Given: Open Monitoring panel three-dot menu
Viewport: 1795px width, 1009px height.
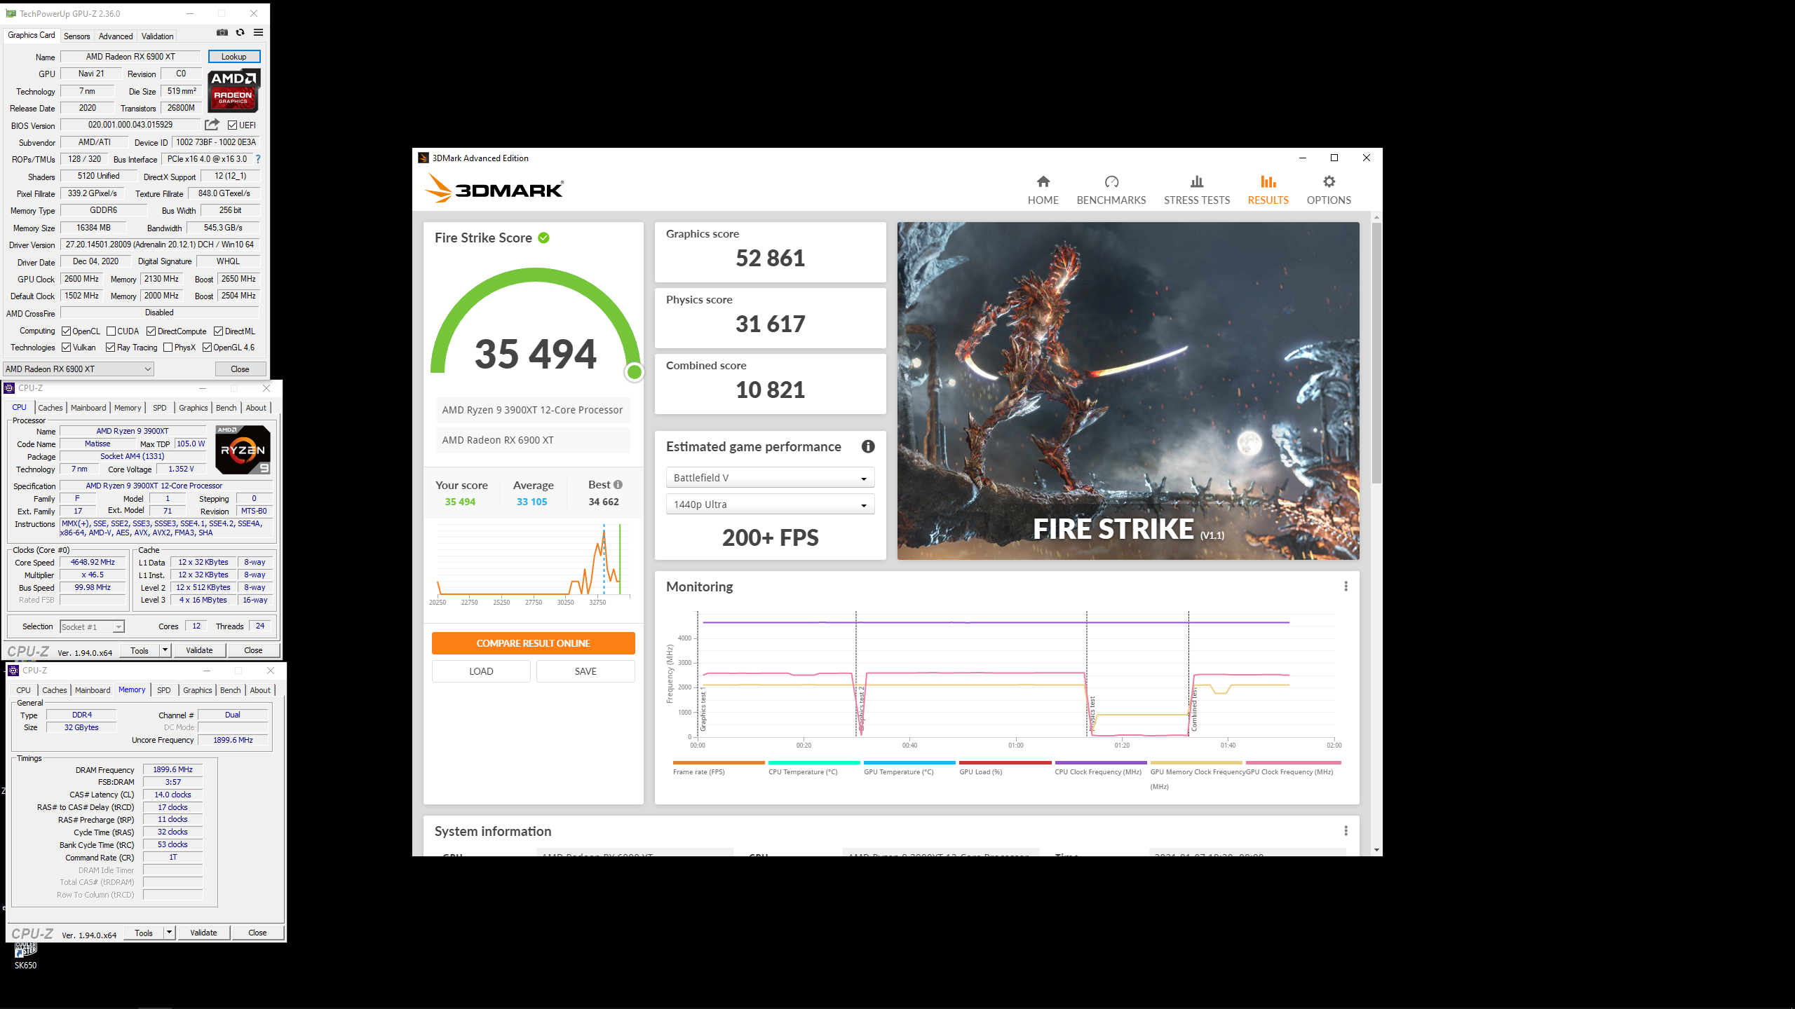Looking at the screenshot, I should 1346,586.
